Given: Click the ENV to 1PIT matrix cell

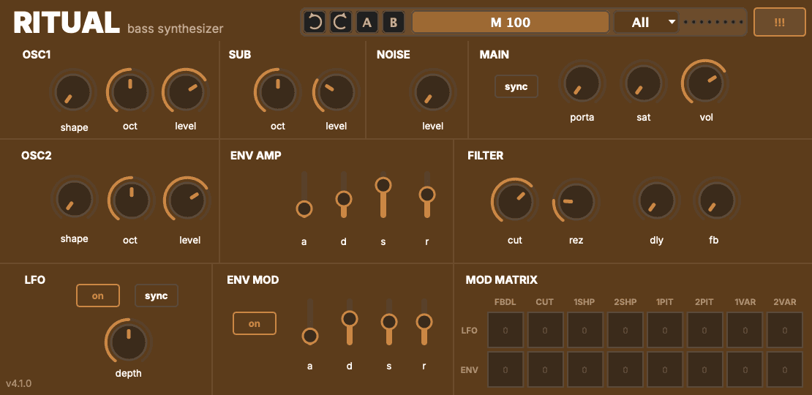Looking at the screenshot, I should [665, 369].
